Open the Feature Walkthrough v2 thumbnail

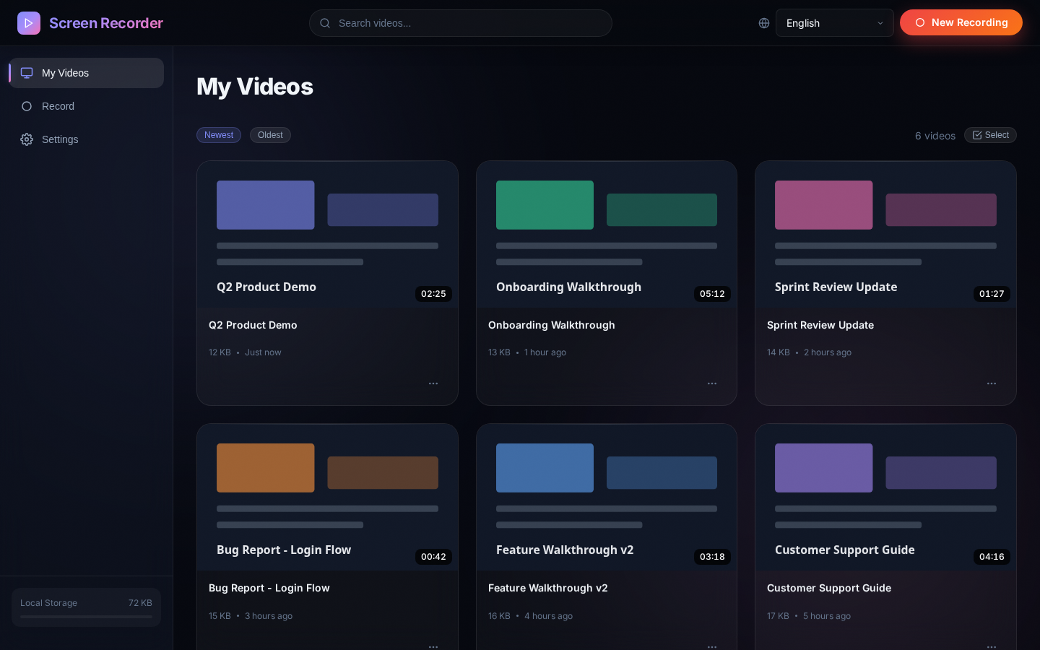click(607, 498)
